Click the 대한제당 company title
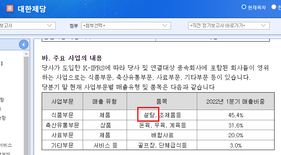The height and width of the screenshot is (155, 281). [32, 9]
